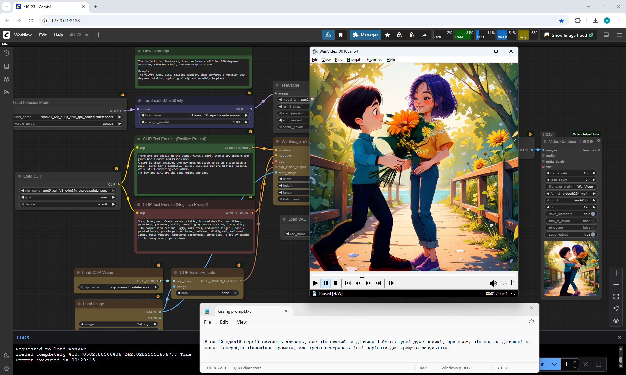The height and width of the screenshot is (375, 626).
Task: Open the Navigate menu in video player
Action: (354, 60)
